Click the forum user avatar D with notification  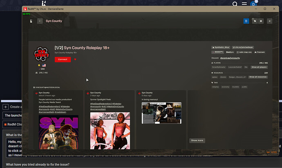click(x=253, y=3)
